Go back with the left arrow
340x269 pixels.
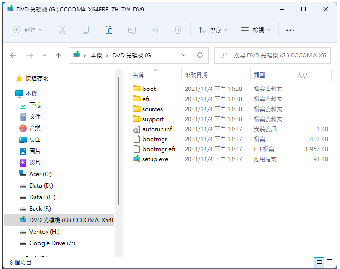(13, 56)
